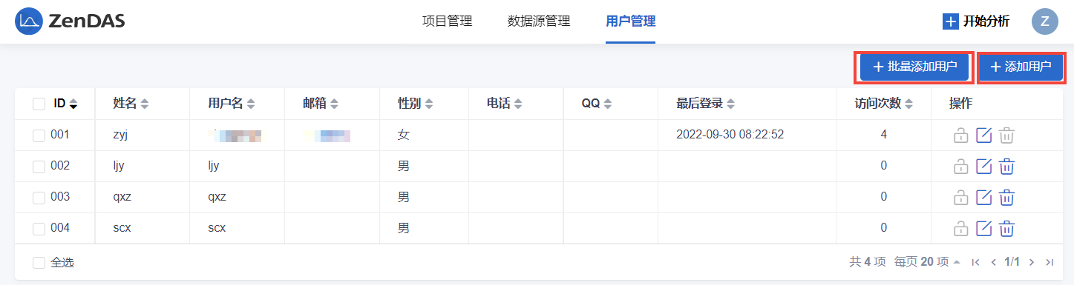1074x285 pixels.
Task: Switch to the 项目管理 tab
Action: coord(447,21)
